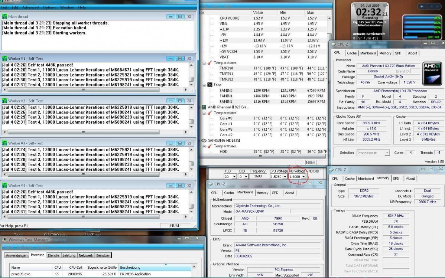Screen dimensions: 445x278
Task: Click the TMPIN1 temperature row
Action: [264, 74]
